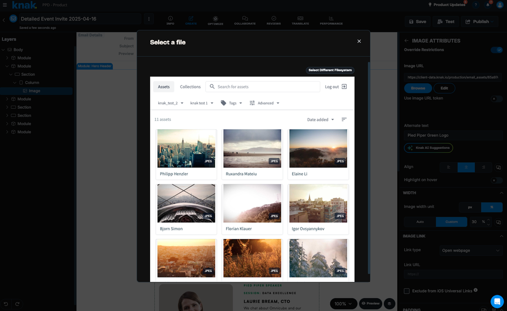Open the Info toolbar icon
Image resolution: width=507 pixels, height=311 pixels.
click(x=171, y=20)
